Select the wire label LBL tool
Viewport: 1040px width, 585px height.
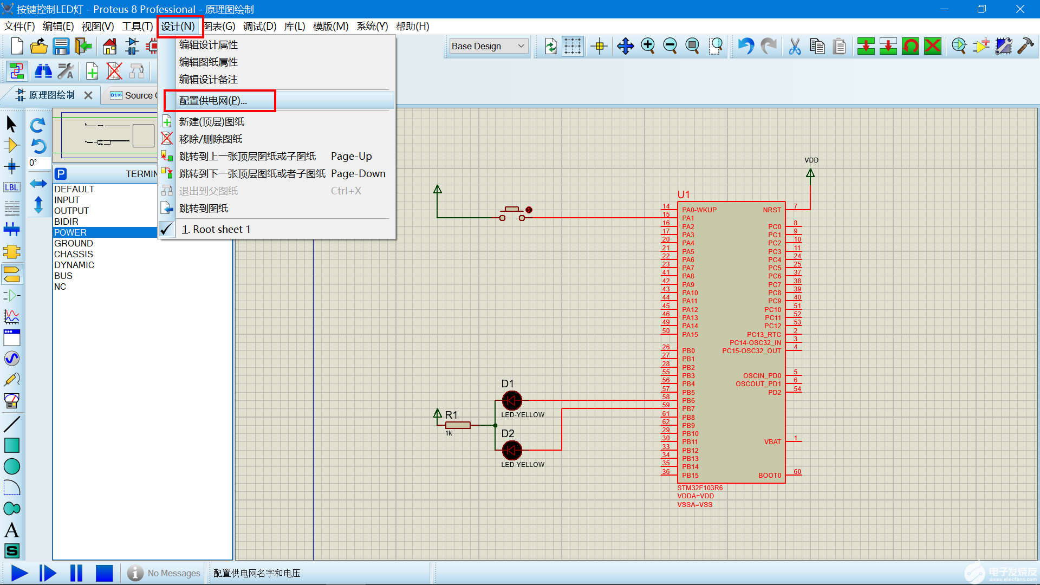(12, 187)
